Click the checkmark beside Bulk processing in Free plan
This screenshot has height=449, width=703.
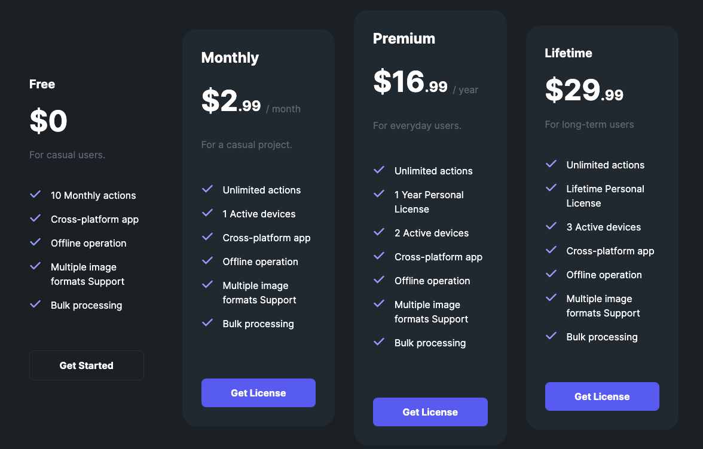pyautogui.click(x=35, y=305)
